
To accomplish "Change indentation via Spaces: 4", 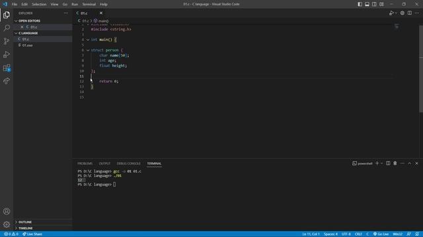I will [330, 234].
